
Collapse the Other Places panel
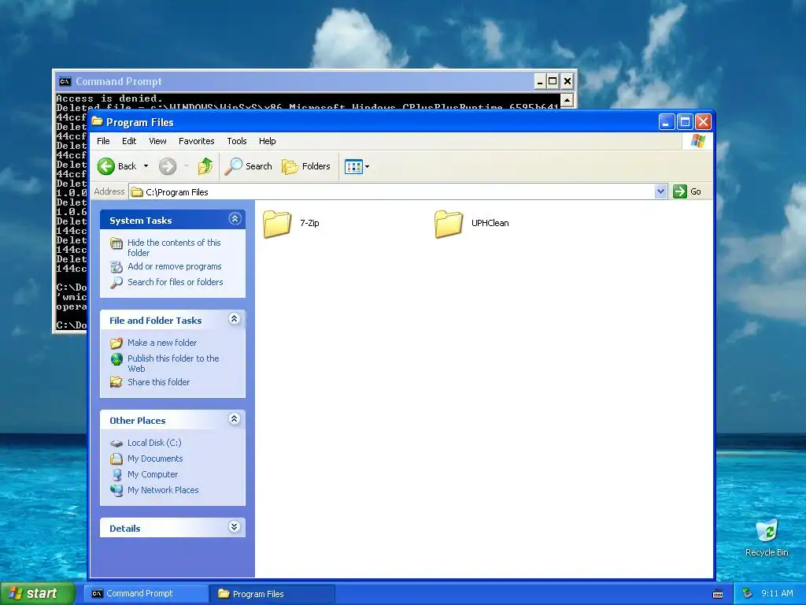point(235,419)
